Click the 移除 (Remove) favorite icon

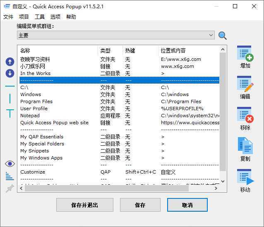(x=245, y=115)
